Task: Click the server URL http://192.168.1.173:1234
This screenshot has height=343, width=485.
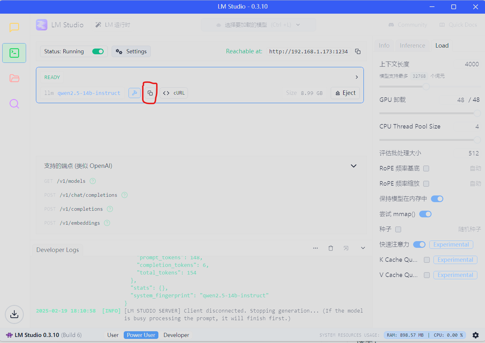Action: click(308, 51)
